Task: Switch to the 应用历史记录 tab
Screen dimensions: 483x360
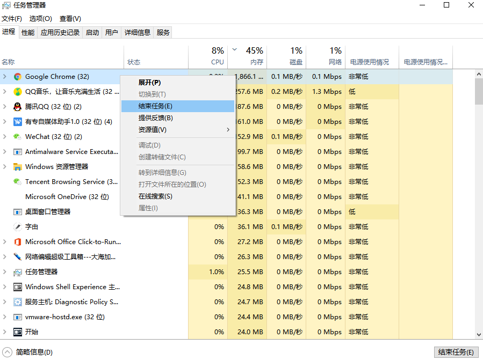Action: (60, 33)
